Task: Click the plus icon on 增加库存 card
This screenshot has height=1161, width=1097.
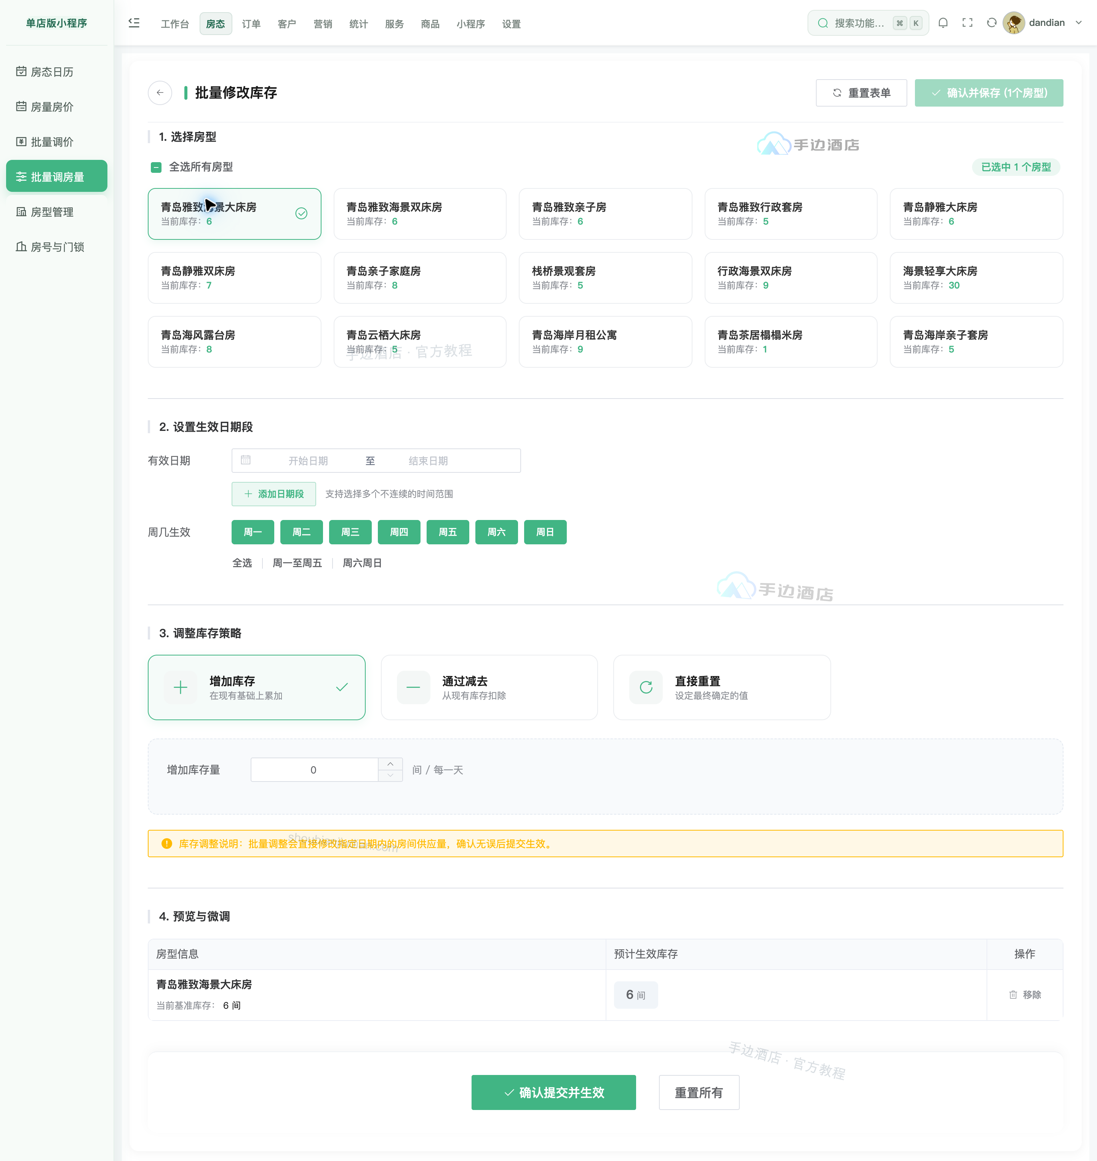Action: click(x=181, y=687)
